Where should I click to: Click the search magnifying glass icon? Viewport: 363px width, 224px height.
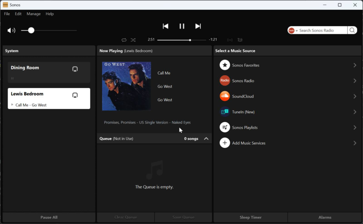(x=352, y=30)
